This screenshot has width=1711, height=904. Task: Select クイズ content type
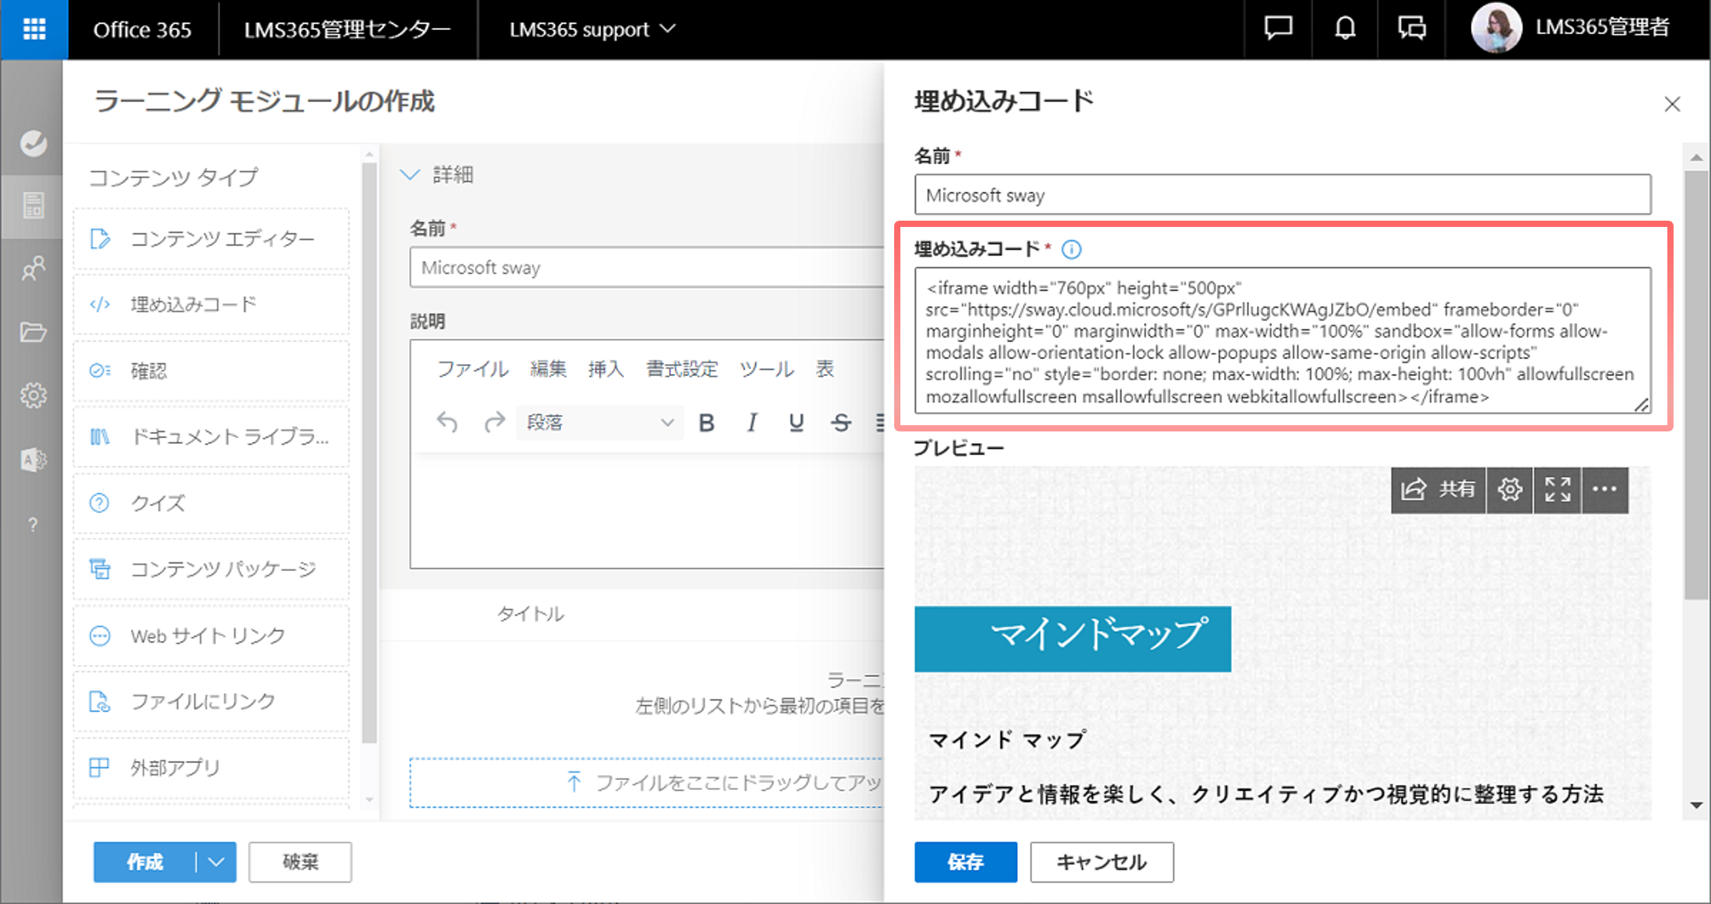point(211,503)
